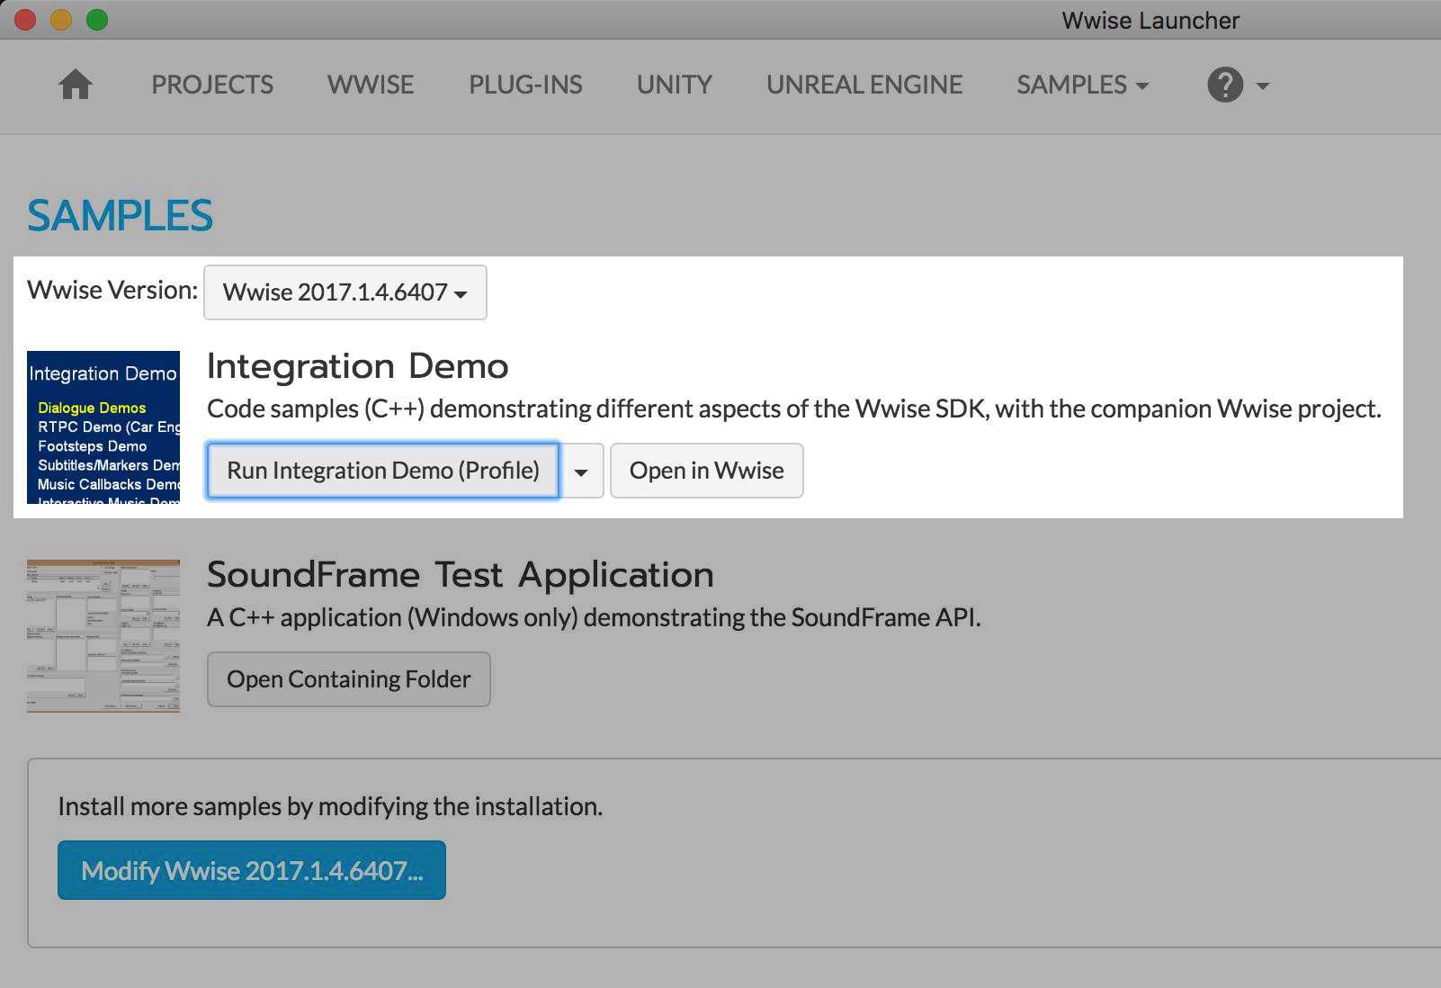This screenshot has width=1441, height=988.
Task: Minimize the window with the yellow button
Action: point(61,19)
